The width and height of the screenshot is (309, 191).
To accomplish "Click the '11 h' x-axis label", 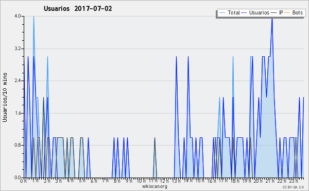I will [153, 181].
